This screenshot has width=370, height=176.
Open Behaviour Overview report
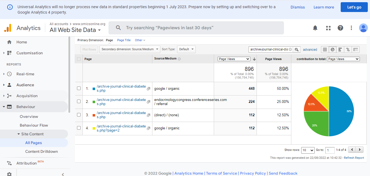pos(29,117)
